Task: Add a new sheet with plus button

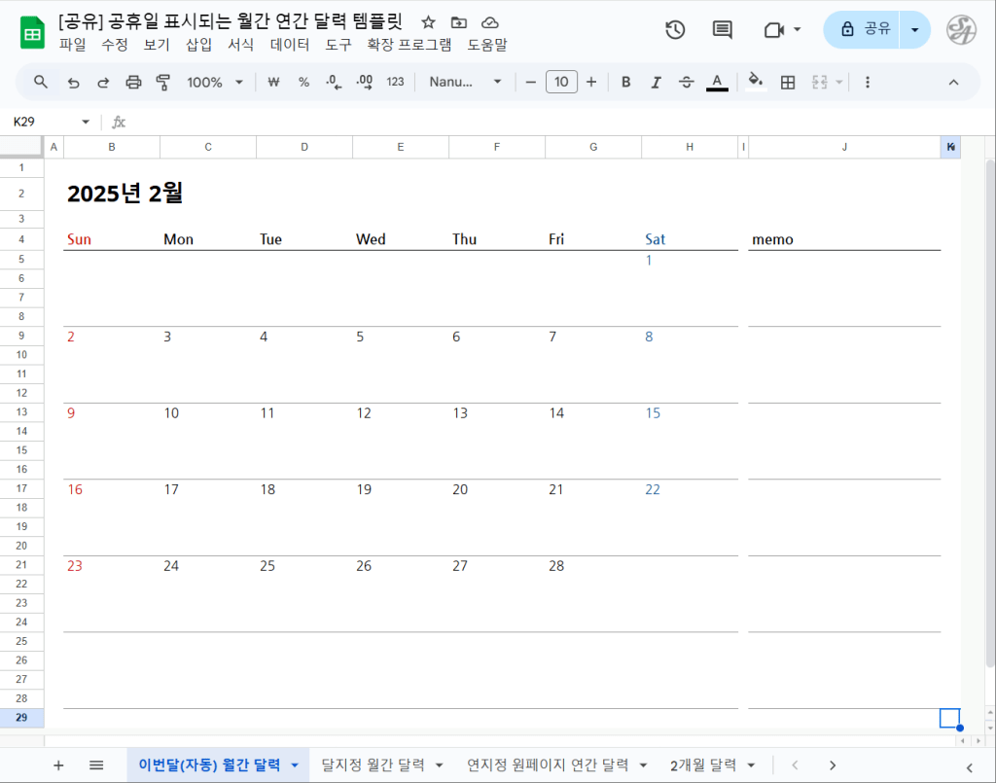Action: (58, 765)
